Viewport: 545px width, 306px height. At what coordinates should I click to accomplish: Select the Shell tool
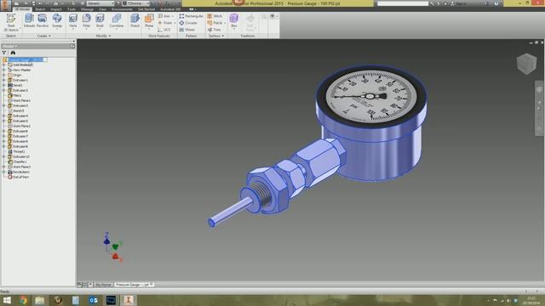coord(100,20)
